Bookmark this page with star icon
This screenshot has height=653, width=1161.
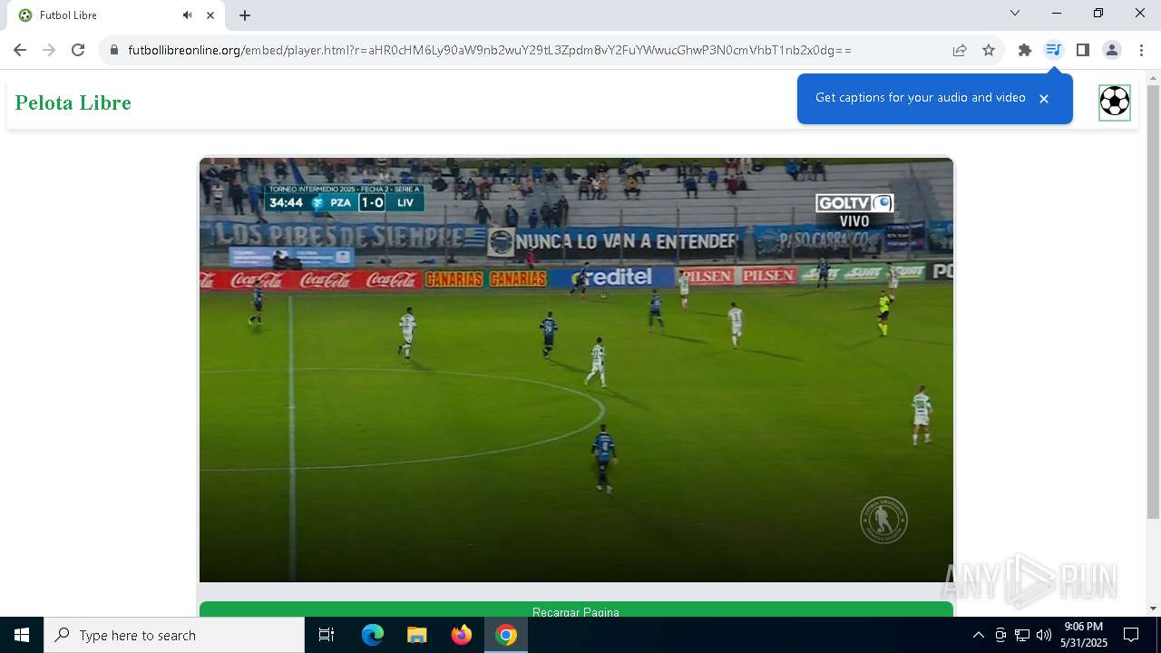coord(989,50)
